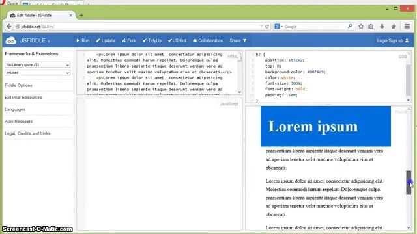Run the fiddle

[x=83, y=40]
